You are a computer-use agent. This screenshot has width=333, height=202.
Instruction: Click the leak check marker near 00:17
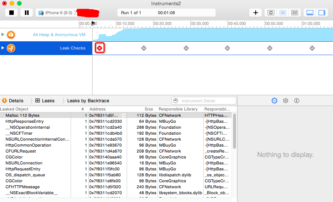click(x=144, y=48)
